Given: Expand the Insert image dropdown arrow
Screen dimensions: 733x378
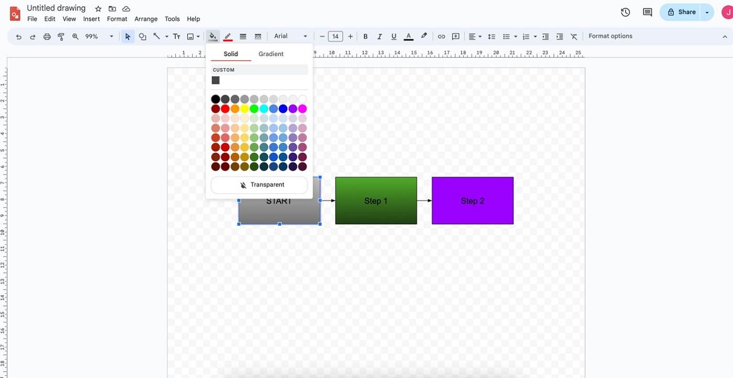Looking at the screenshot, I should coord(198,37).
